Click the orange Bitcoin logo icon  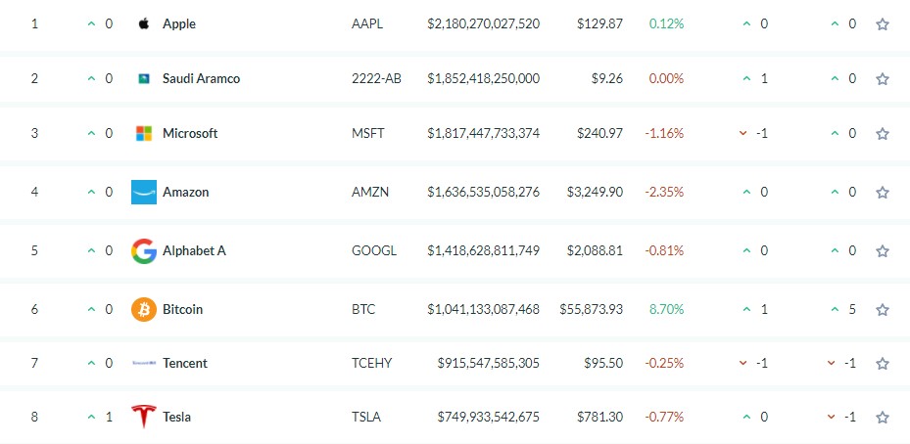pos(143,309)
